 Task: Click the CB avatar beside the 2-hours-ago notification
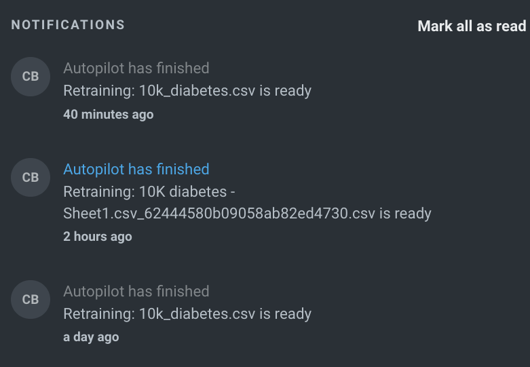[31, 178]
